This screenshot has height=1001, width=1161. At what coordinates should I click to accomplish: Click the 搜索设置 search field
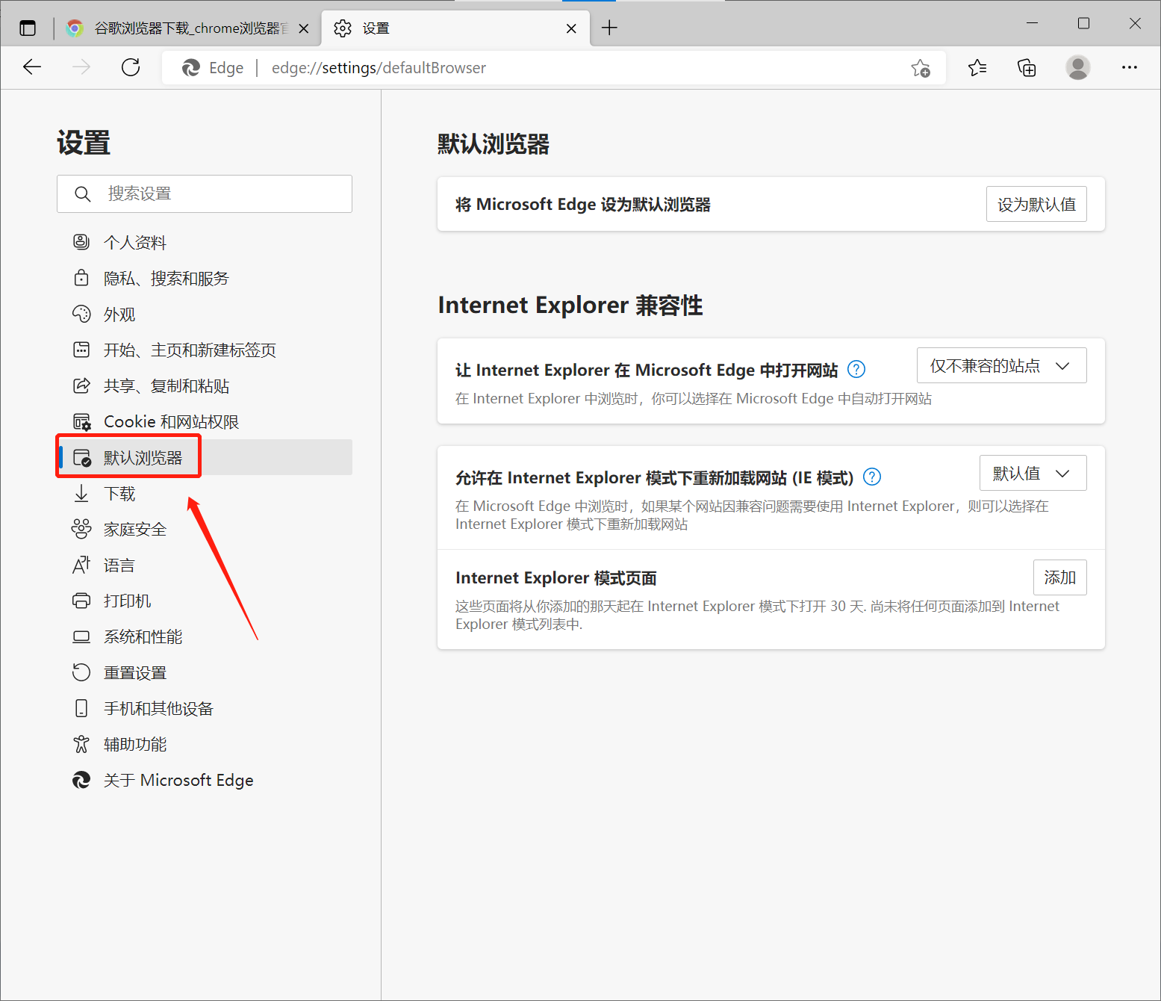pyautogui.click(x=204, y=193)
